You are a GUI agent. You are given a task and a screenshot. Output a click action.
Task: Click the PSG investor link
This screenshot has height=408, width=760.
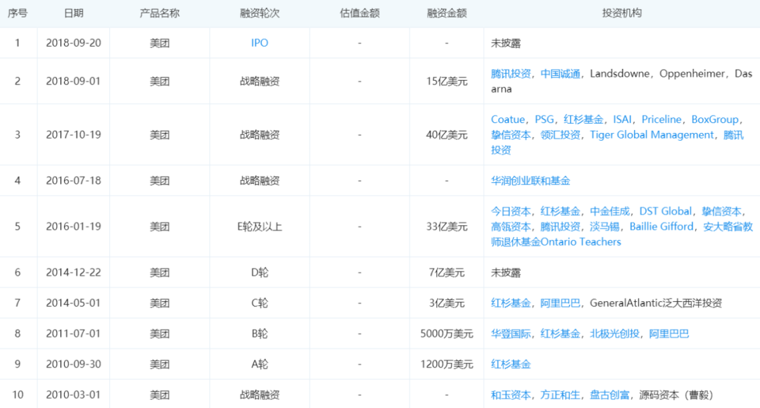coord(544,119)
